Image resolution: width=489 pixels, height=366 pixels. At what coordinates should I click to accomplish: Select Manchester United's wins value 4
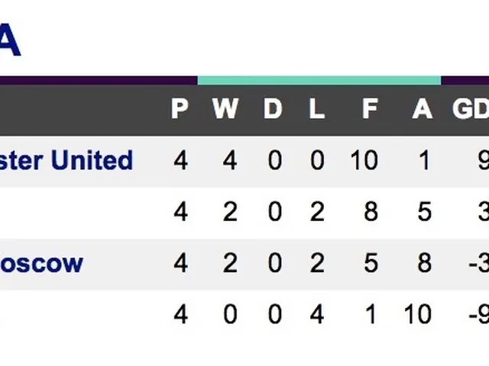pyautogui.click(x=230, y=161)
